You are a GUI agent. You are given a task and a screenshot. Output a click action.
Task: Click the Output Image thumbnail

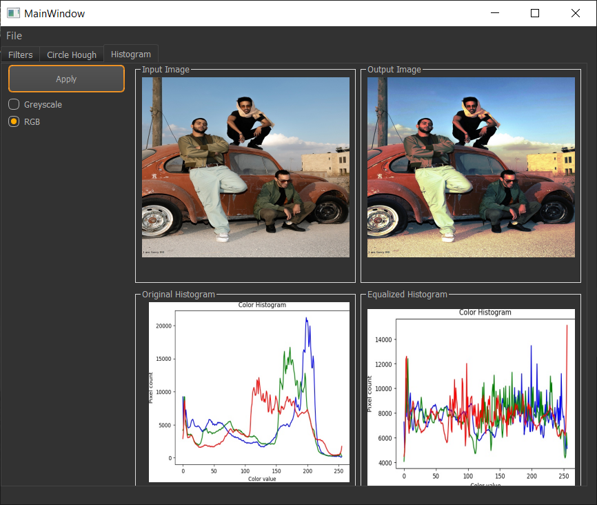[x=471, y=166]
